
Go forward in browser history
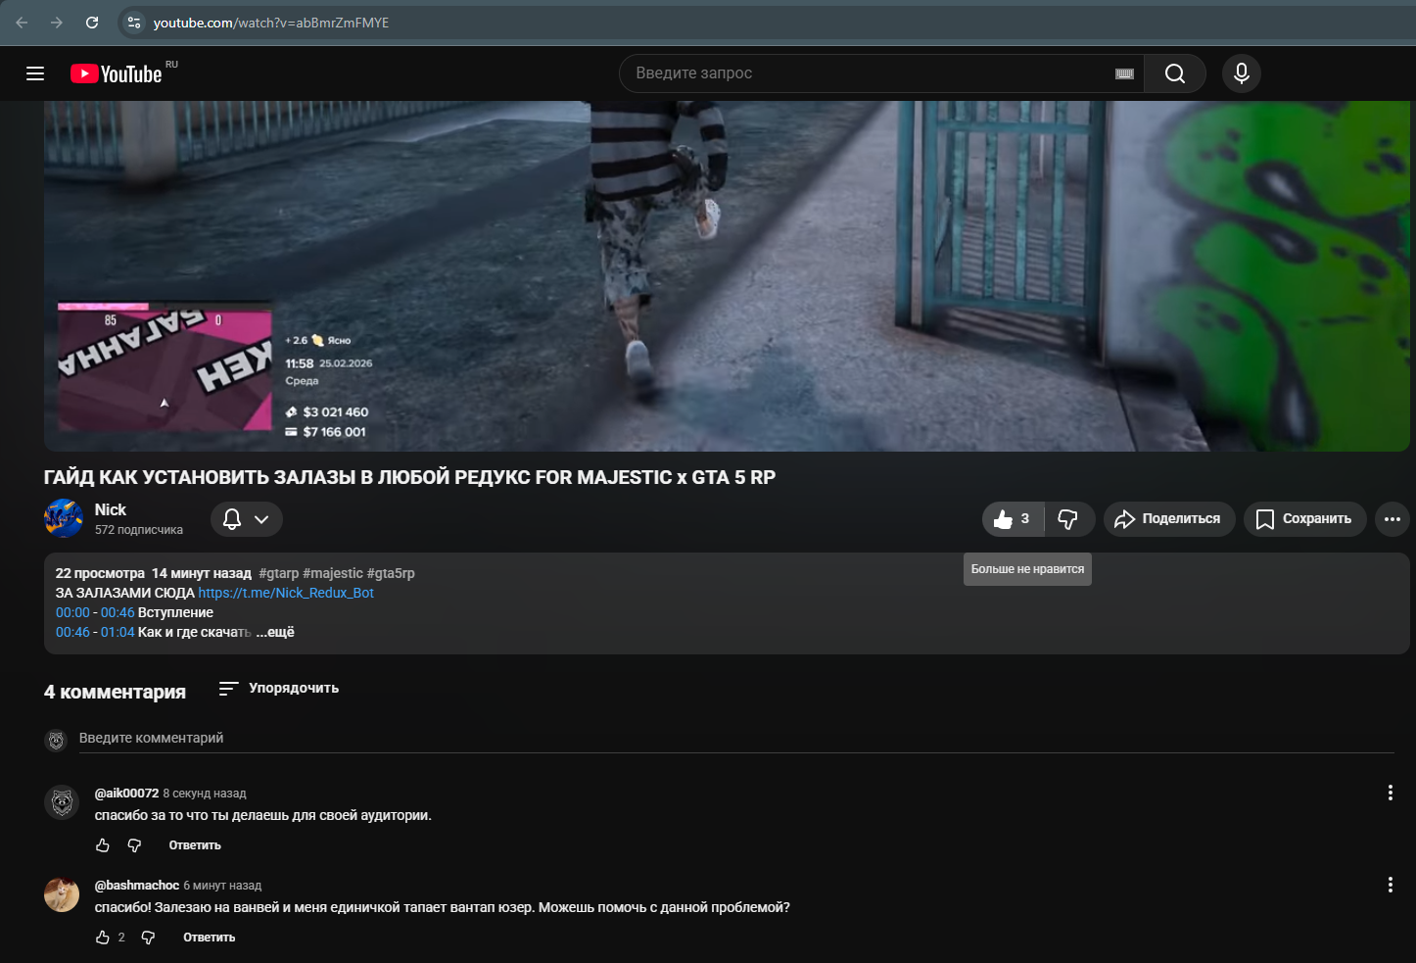[57, 23]
